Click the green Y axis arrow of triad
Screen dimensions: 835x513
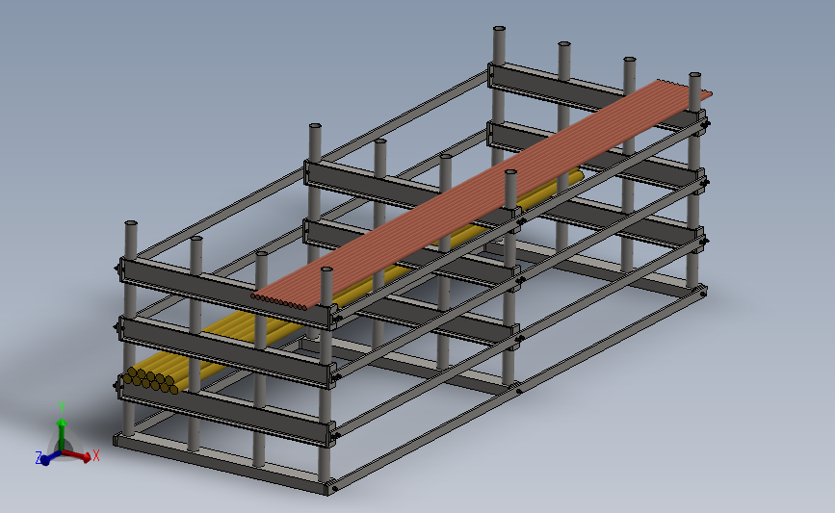62,435
